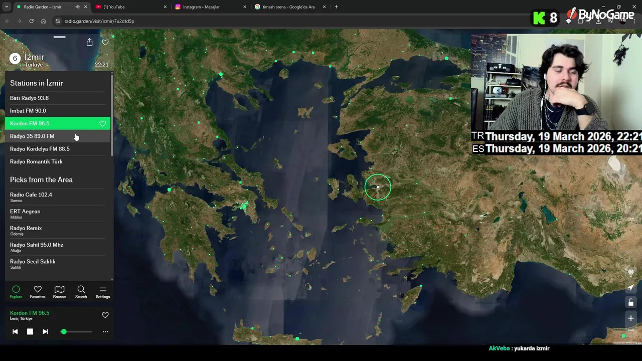Zoom out with the minus map button

(631, 330)
